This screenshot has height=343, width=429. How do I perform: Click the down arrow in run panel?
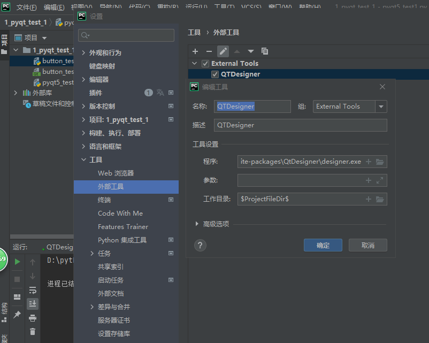(x=33, y=276)
